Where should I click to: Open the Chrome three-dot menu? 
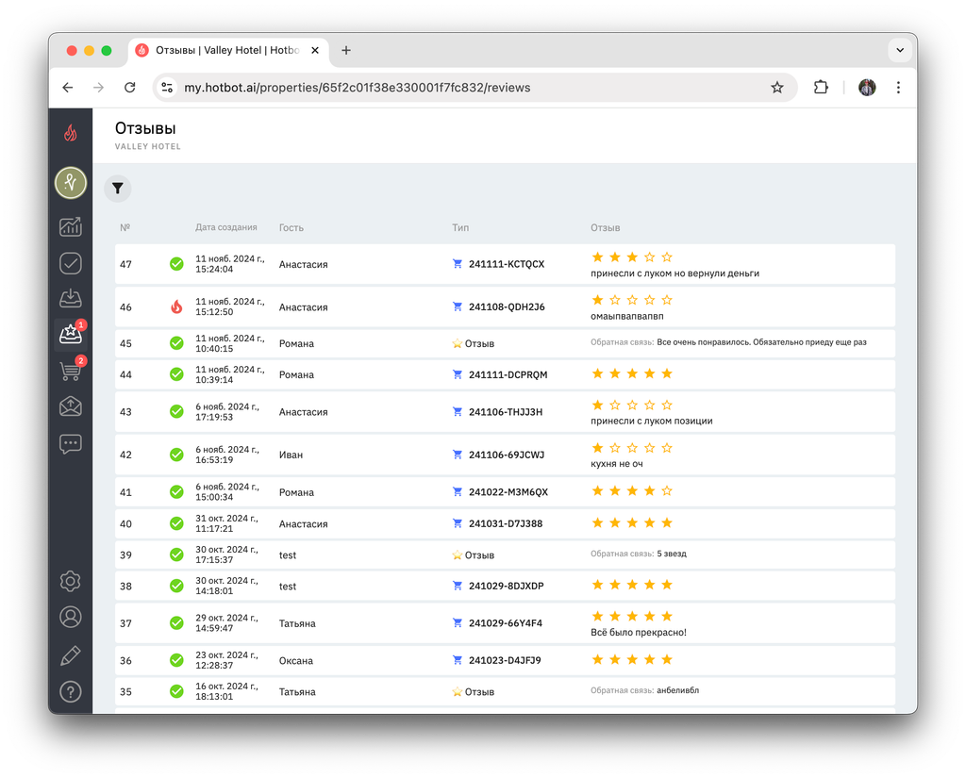[x=898, y=88]
